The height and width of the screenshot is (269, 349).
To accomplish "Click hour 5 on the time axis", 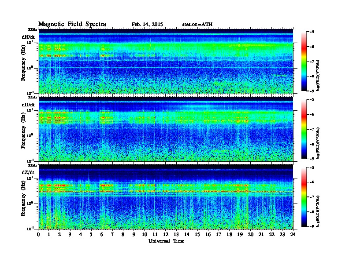I will tap(91, 234).
